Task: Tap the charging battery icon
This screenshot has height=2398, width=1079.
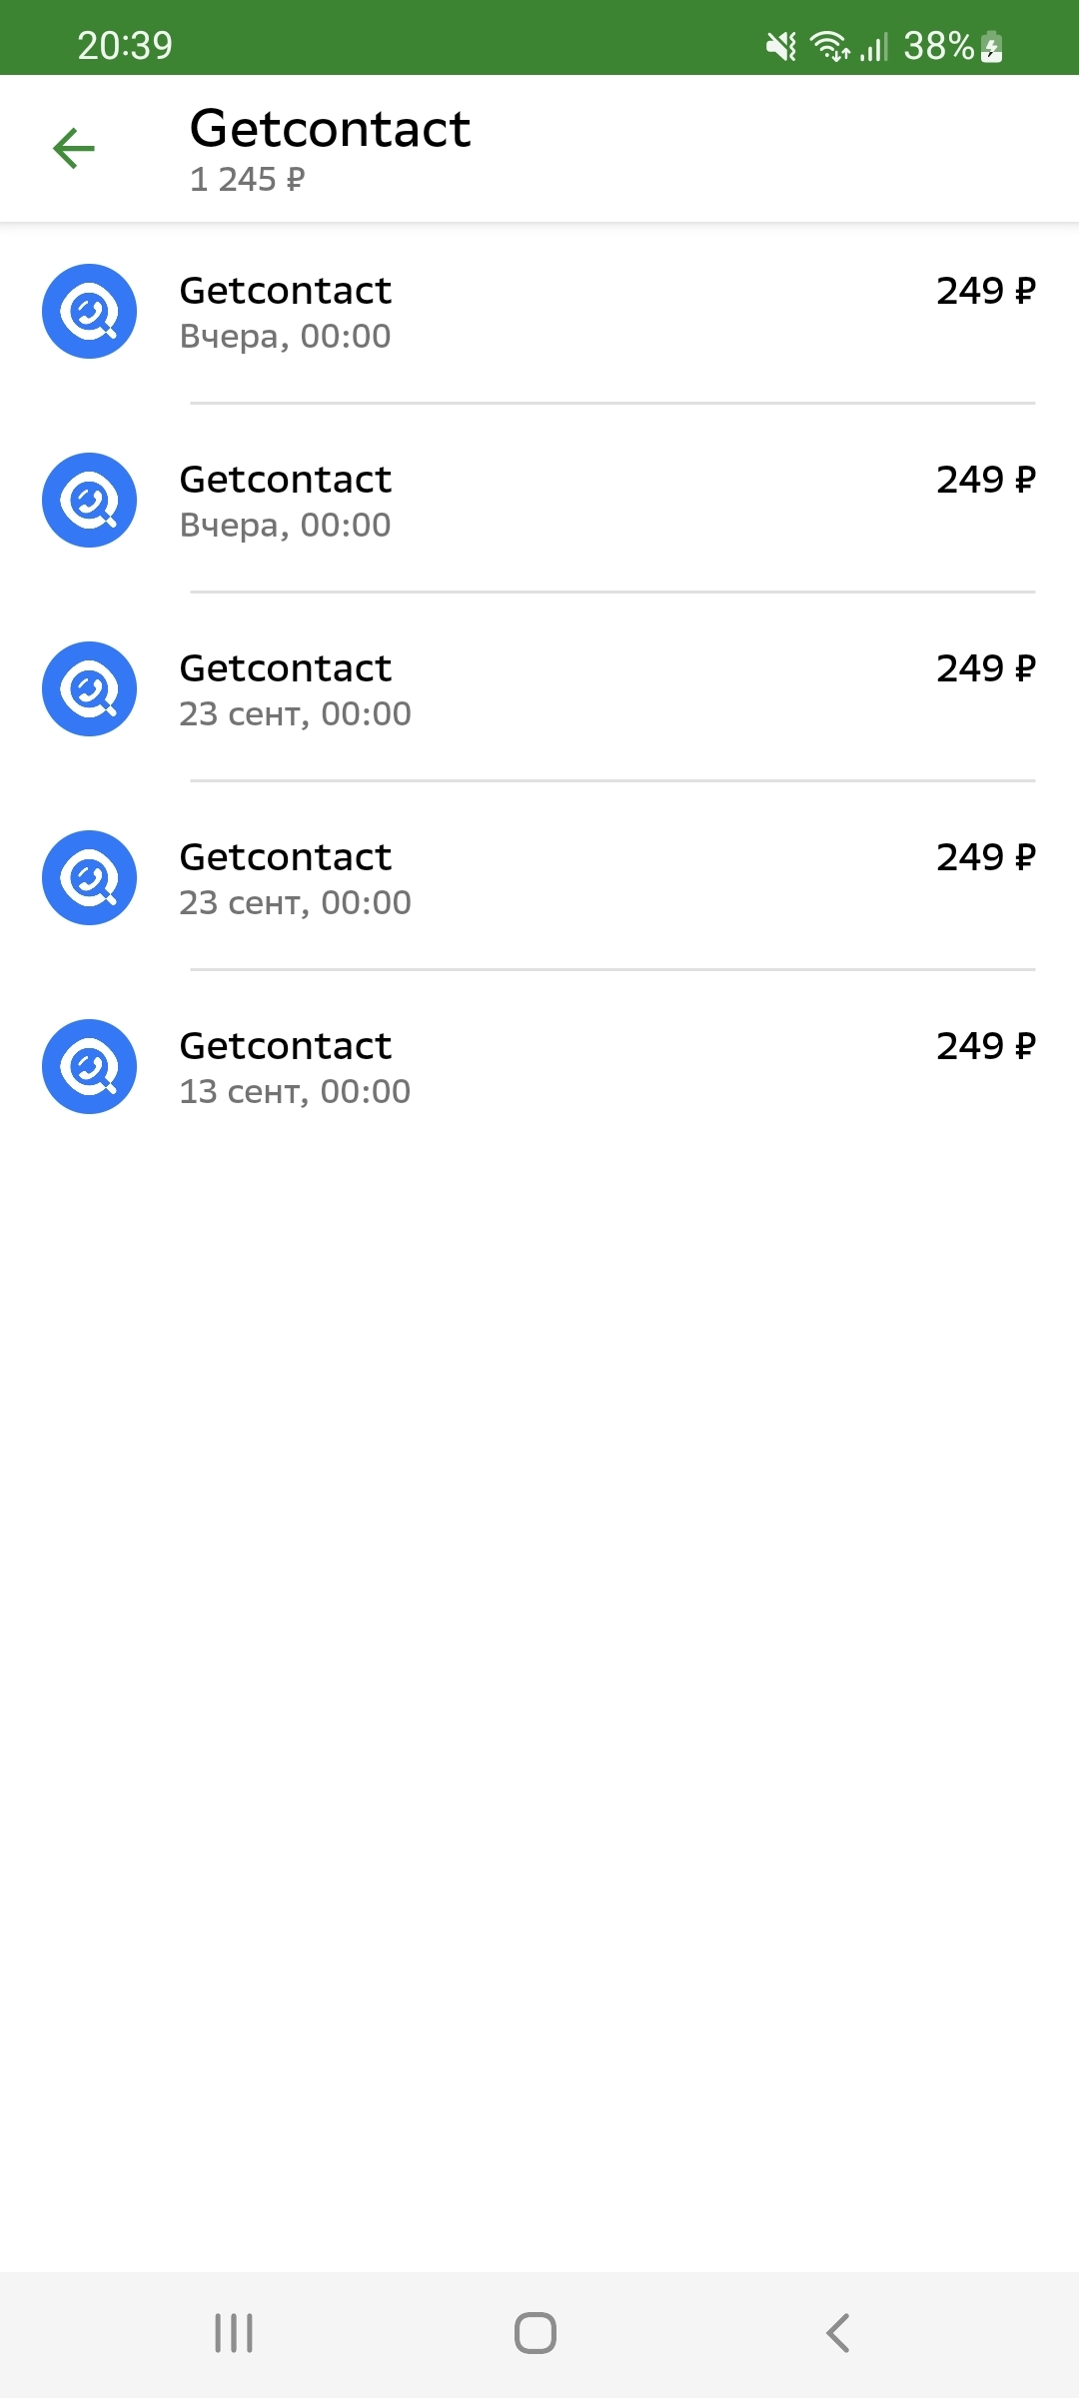Action: (x=991, y=46)
